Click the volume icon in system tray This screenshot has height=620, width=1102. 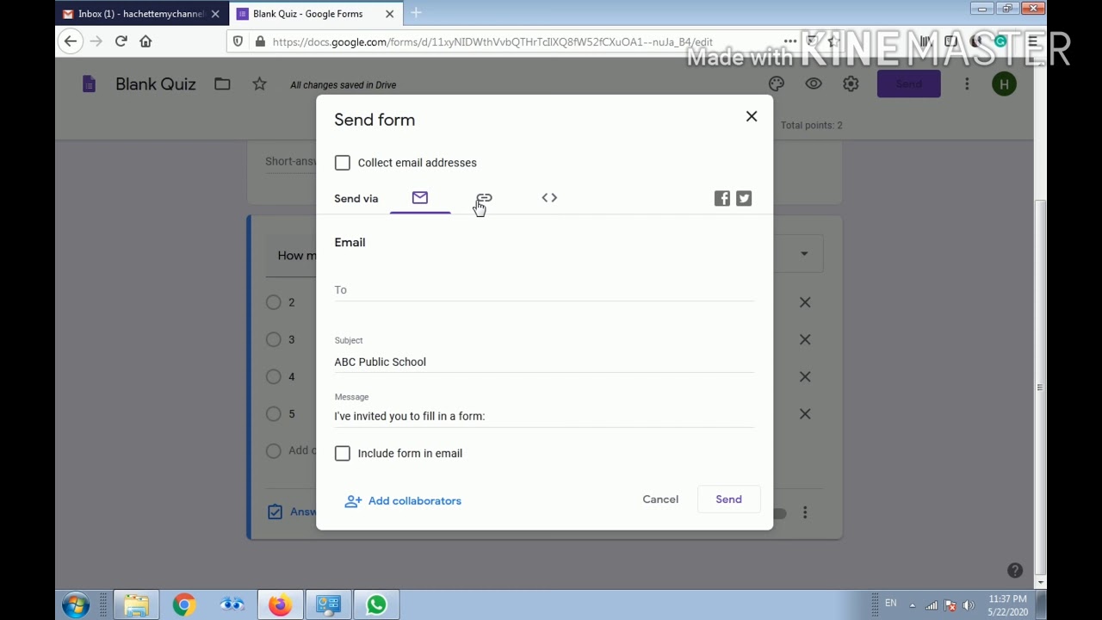[x=969, y=605]
